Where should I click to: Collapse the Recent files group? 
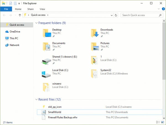36,99
